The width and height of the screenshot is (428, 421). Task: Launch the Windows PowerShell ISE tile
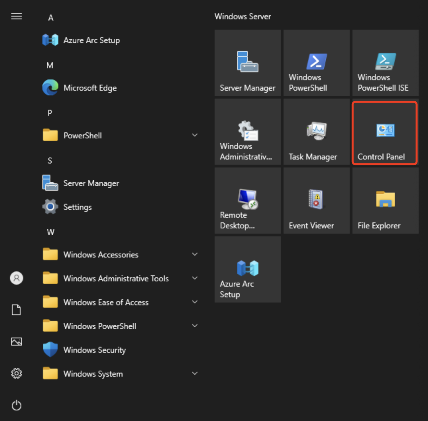pyautogui.click(x=385, y=63)
